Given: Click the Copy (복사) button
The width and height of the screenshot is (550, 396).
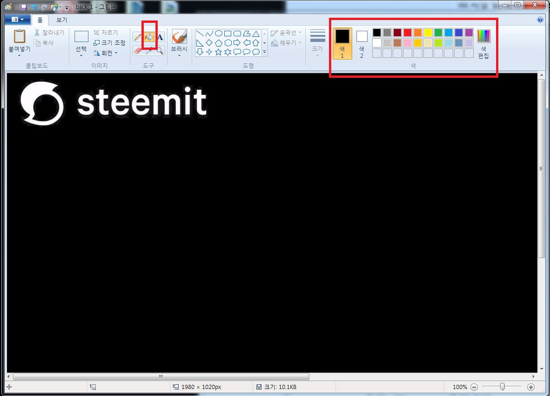Looking at the screenshot, I should [43, 43].
